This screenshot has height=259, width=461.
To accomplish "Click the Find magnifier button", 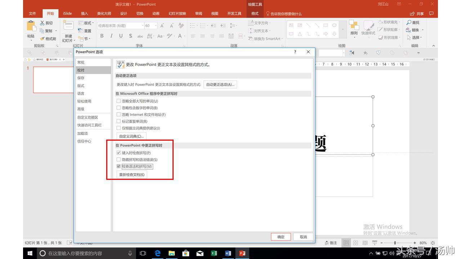I will point(413,23).
